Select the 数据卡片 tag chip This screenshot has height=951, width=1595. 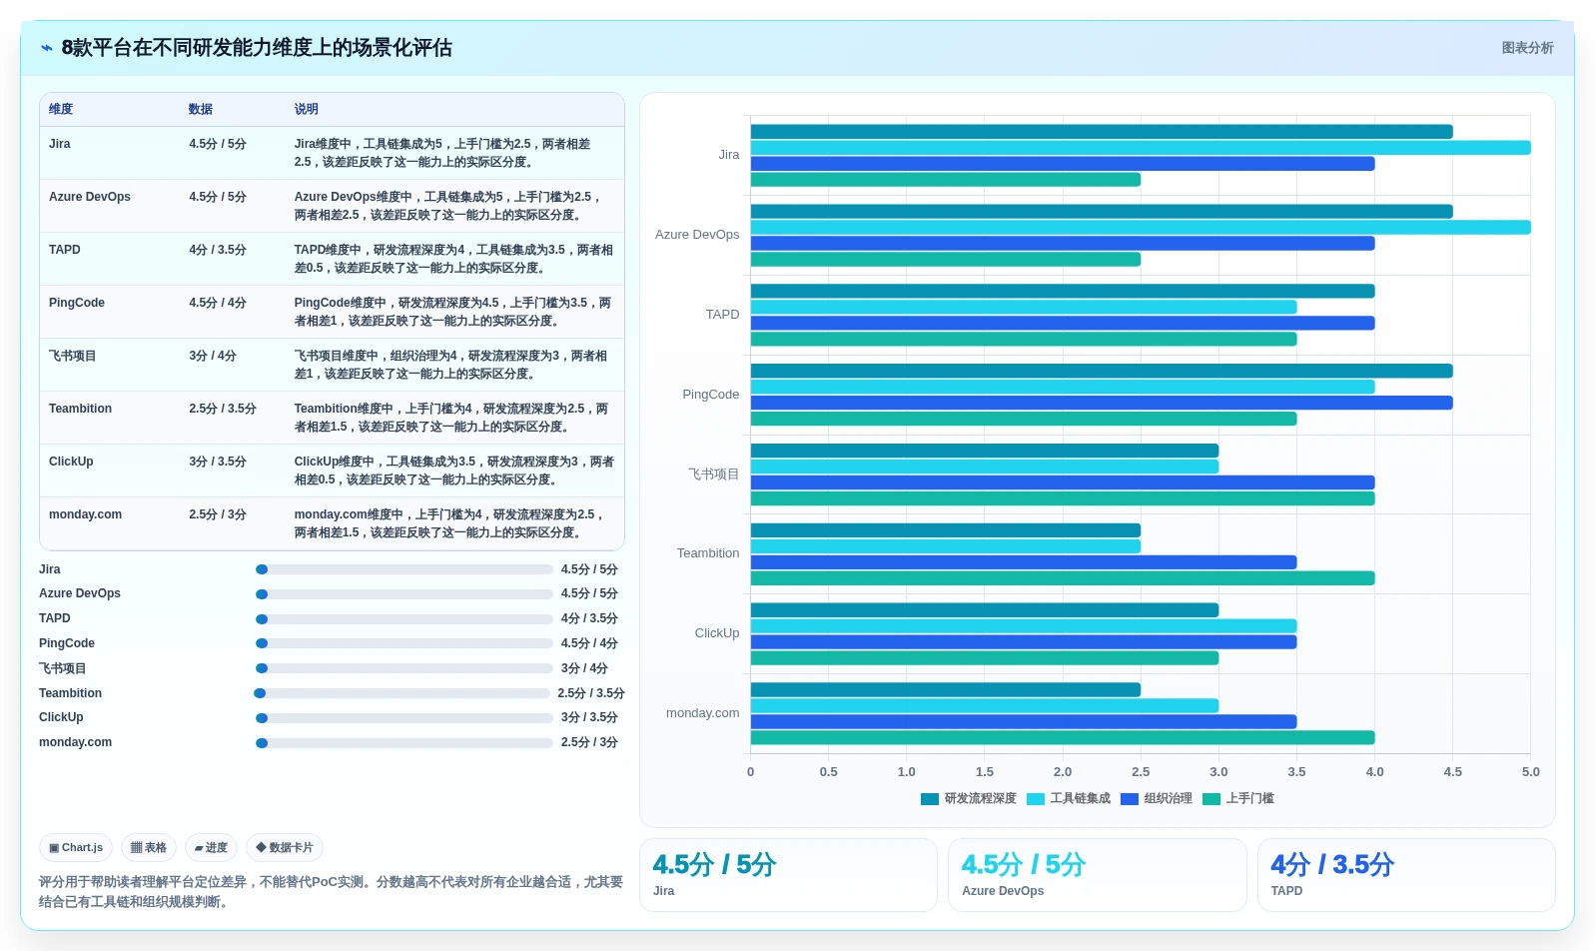[x=285, y=848]
